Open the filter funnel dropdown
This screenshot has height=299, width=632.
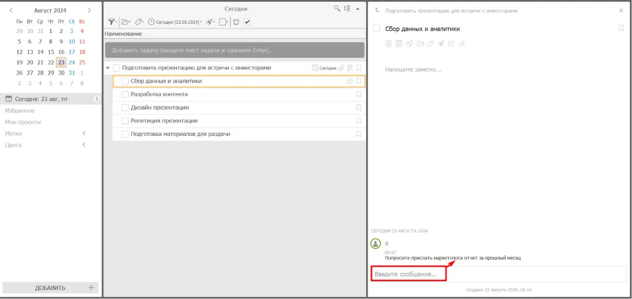(x=112, y=22)
